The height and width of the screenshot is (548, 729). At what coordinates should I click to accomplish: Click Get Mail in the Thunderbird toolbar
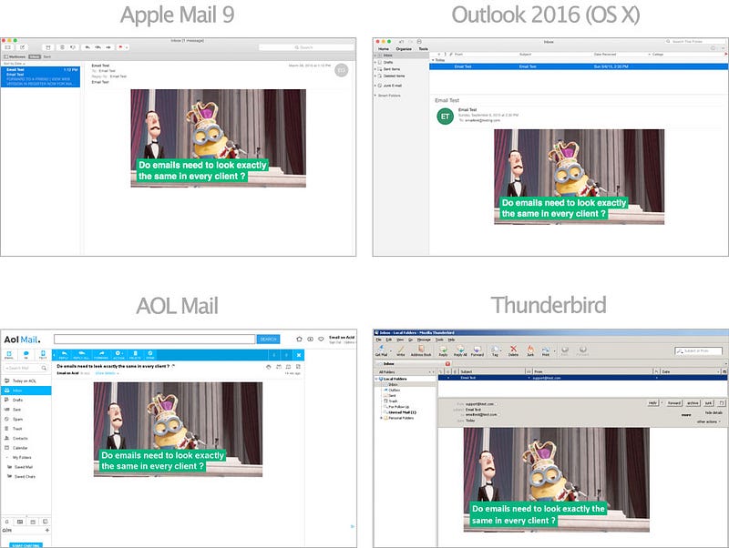click(381, 350)
